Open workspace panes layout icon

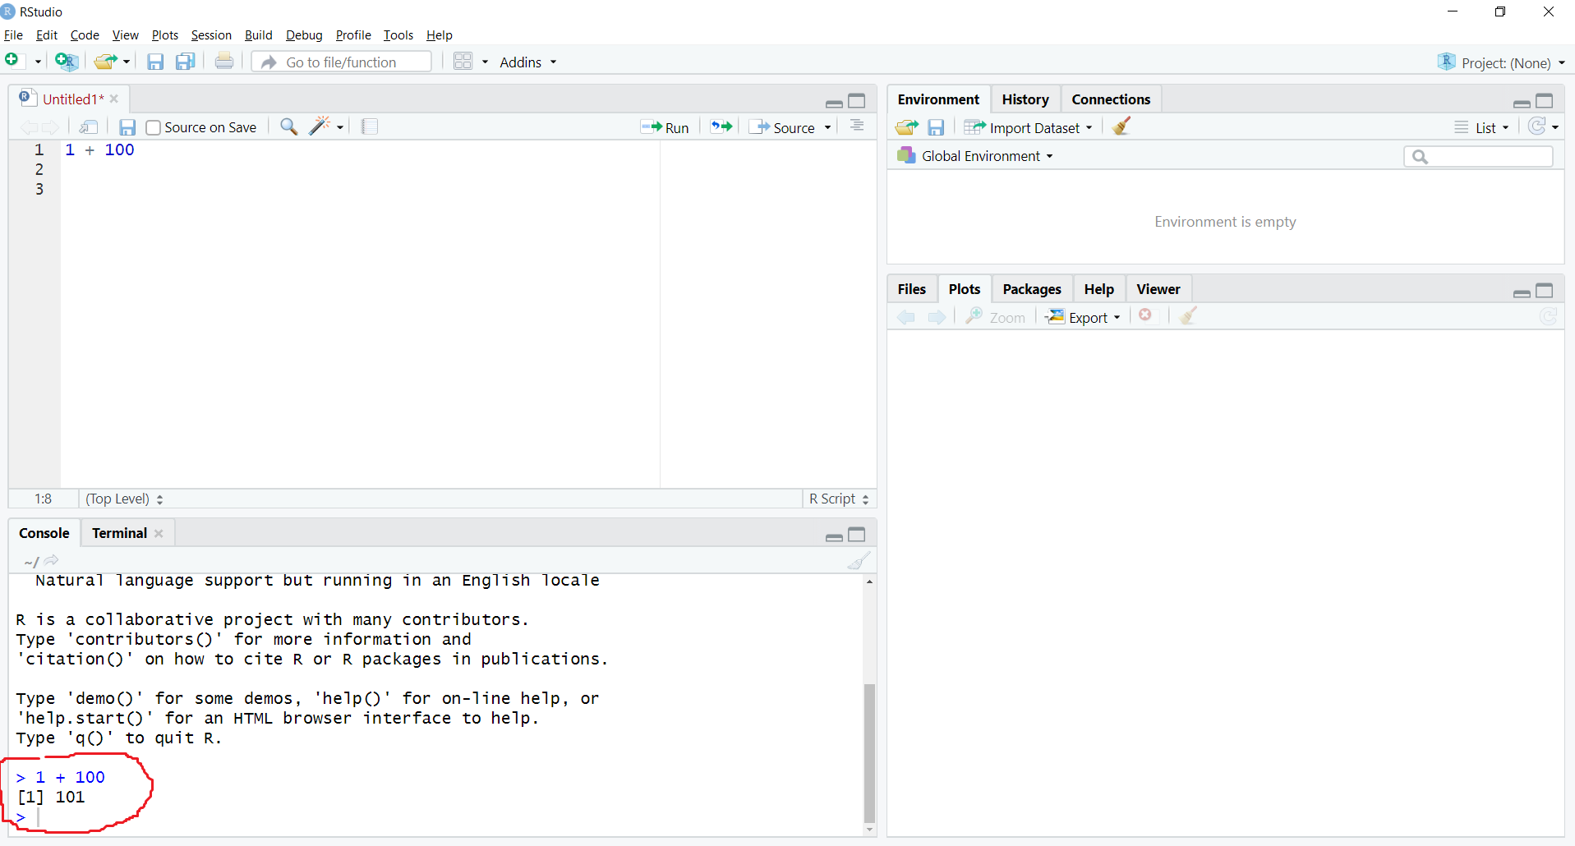pyautogui.click(x=463, y=62)
